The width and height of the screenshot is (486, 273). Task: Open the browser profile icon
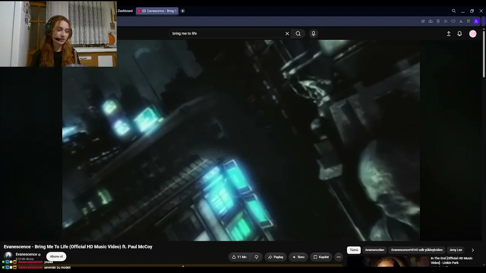click(x=476, y=21)
